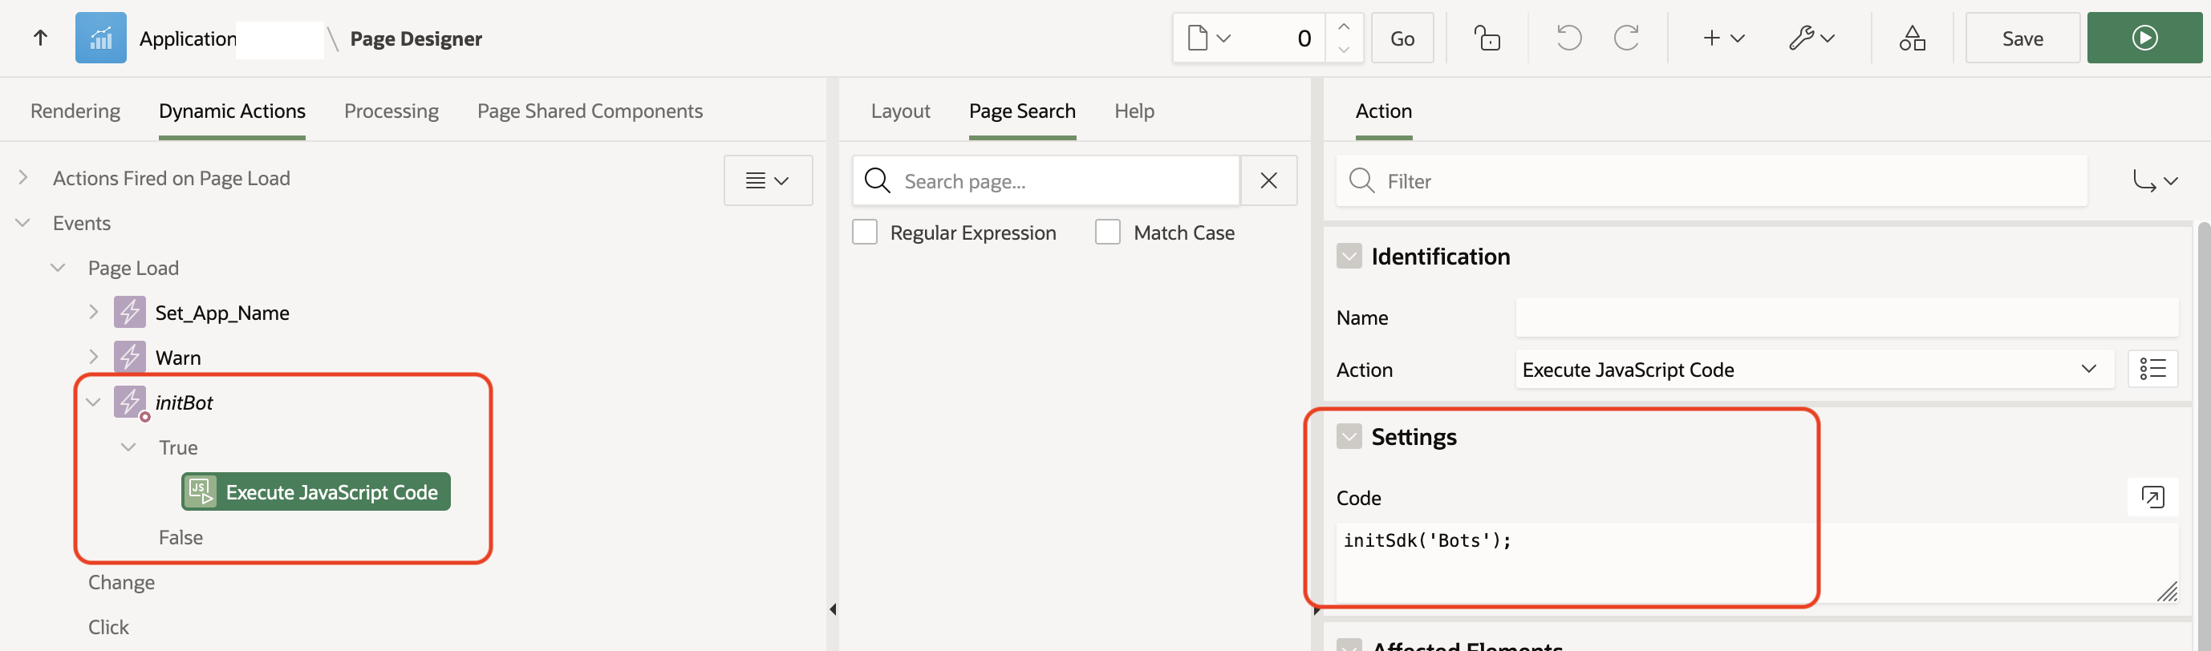Open the page selector document dropdown

(1208, 38)
